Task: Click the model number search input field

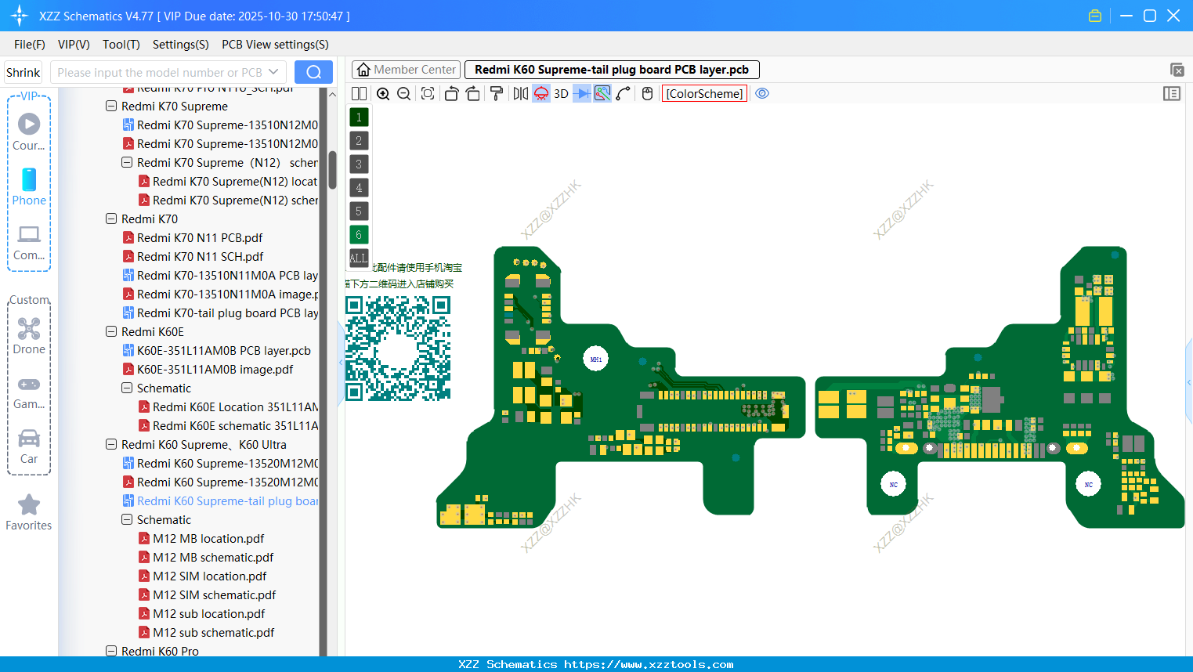Action: pyautogui.click(x=160, y=72)
